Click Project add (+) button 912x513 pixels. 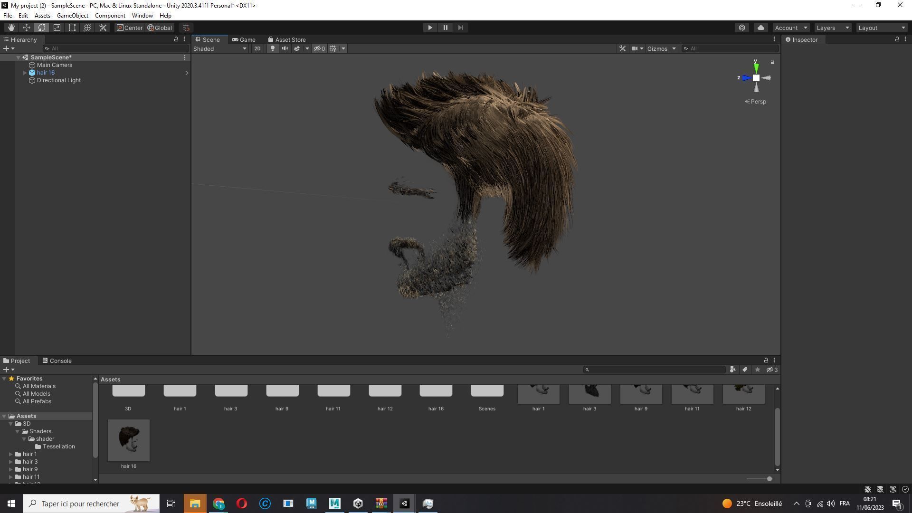(8, 370)
